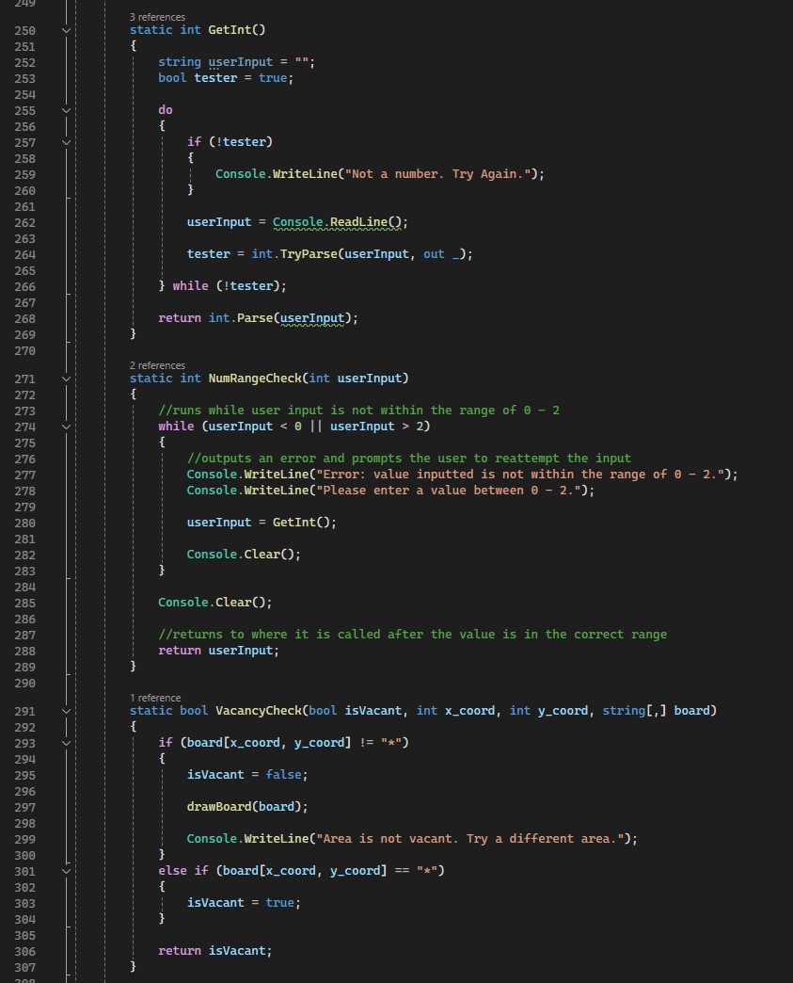Viewport: 793px width, 983px height.
Task: Collapse the NumRangeCheck method
Action: pos(65,379)
